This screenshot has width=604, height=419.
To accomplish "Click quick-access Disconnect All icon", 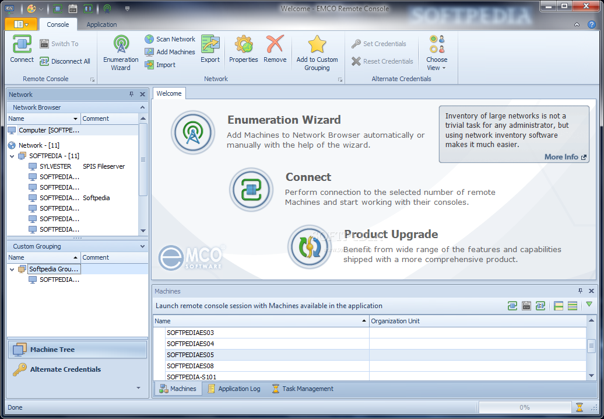I will tap(88, 9).
